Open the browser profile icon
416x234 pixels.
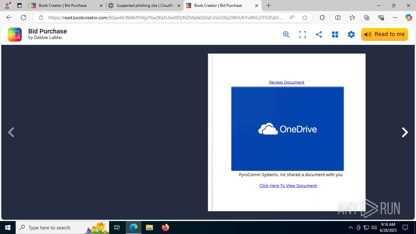(7, 6)
